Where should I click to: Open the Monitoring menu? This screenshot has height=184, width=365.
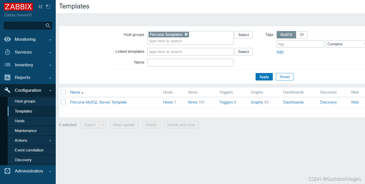25,39
